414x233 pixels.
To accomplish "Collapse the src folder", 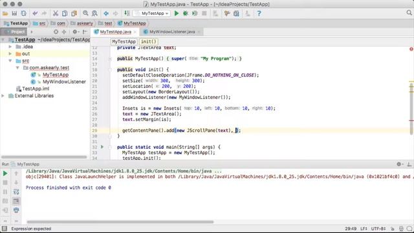I will (x=10, y=61).
